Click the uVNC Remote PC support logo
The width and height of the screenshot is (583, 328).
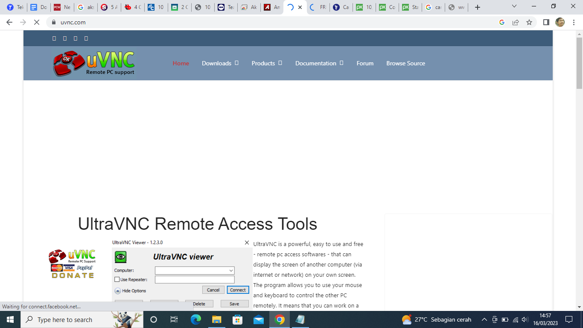[x=94, y=63]
